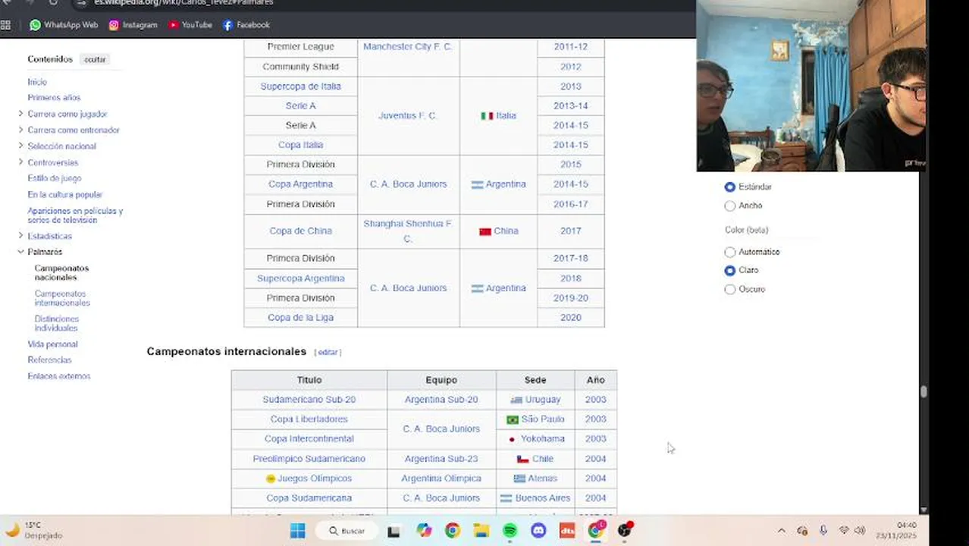Jump to Campeonatos internacionales subsection

click(62, 298)
